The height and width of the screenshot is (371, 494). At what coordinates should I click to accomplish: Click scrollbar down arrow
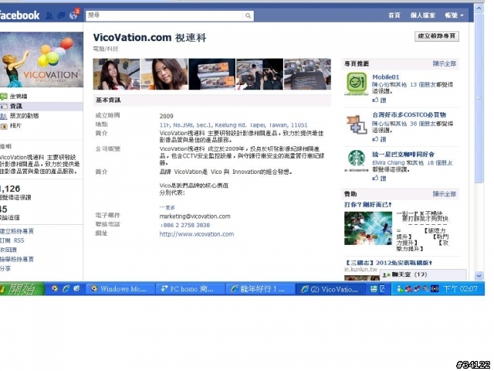[x=479, y=276]
